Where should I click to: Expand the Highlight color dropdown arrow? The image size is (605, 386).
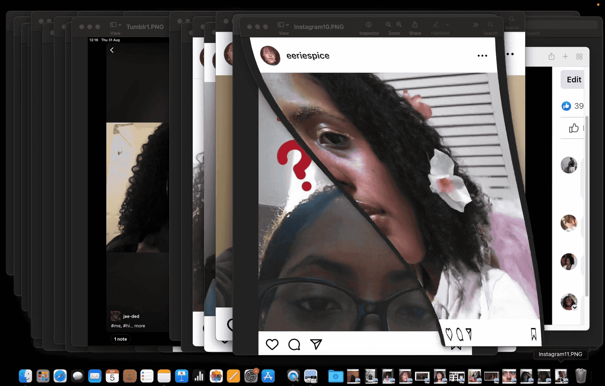pos(447,25)
